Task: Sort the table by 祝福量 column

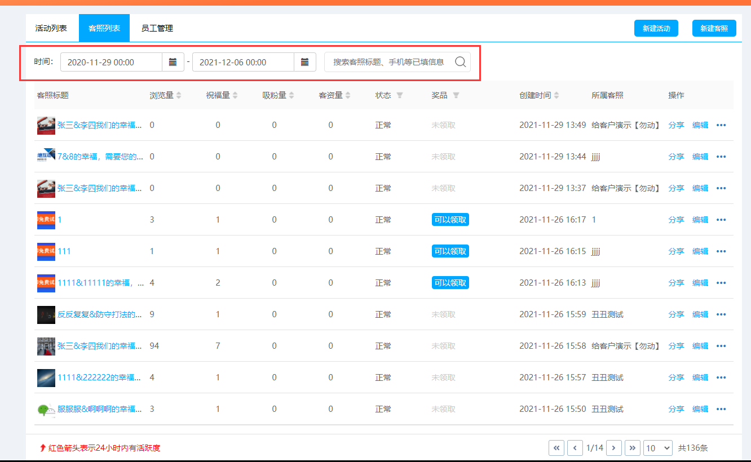Action: 235,96
